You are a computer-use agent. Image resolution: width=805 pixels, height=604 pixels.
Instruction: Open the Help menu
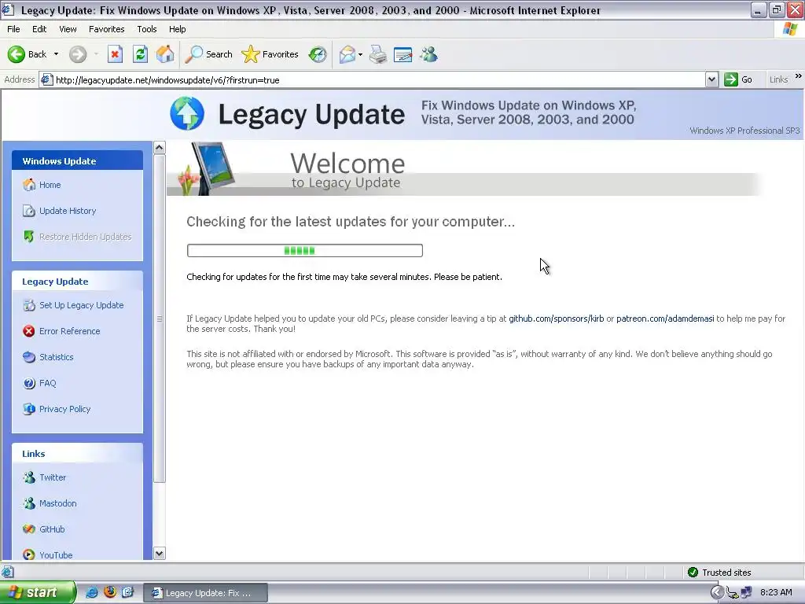coord(178,29)
